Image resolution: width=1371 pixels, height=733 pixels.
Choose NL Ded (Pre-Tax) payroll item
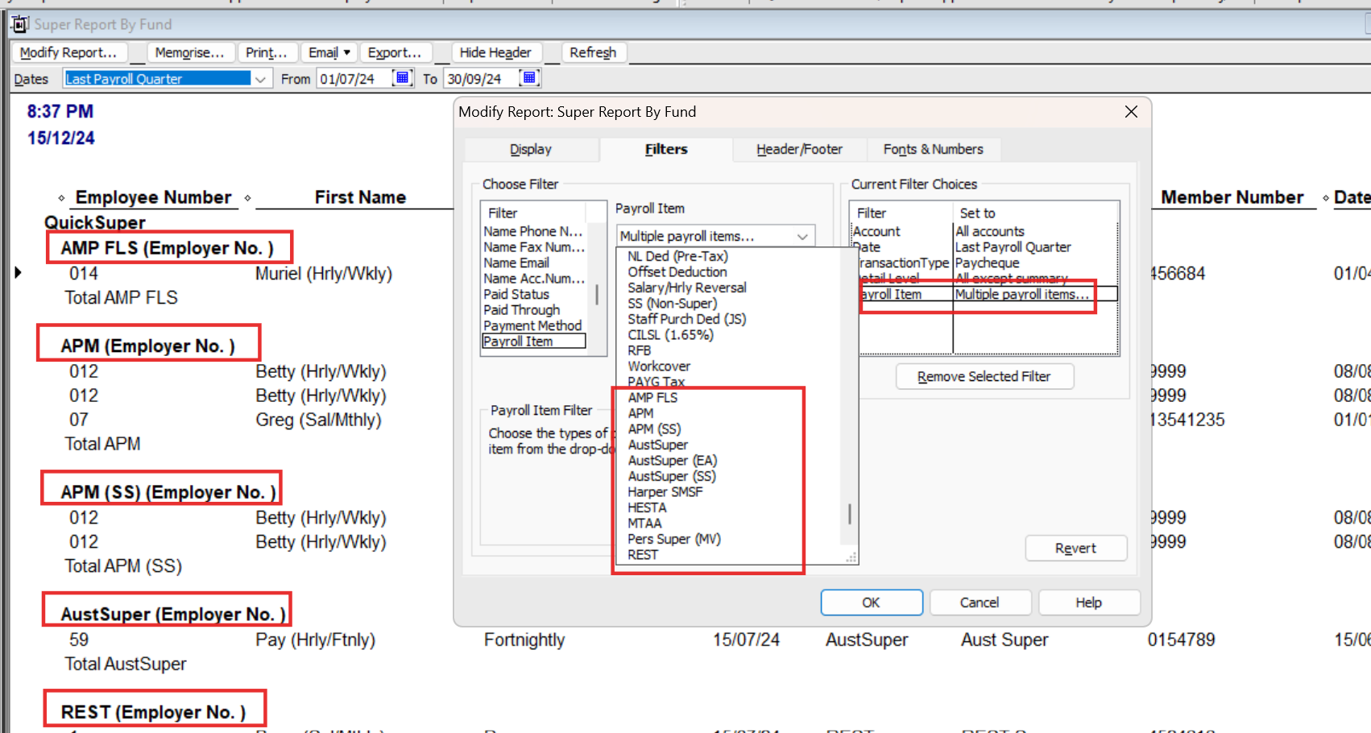(677, 256)
